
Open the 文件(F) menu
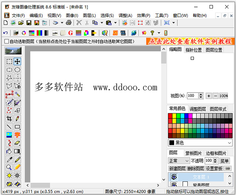[18, 15]
